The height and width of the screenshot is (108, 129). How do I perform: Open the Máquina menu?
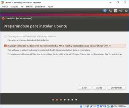point(14,7)
